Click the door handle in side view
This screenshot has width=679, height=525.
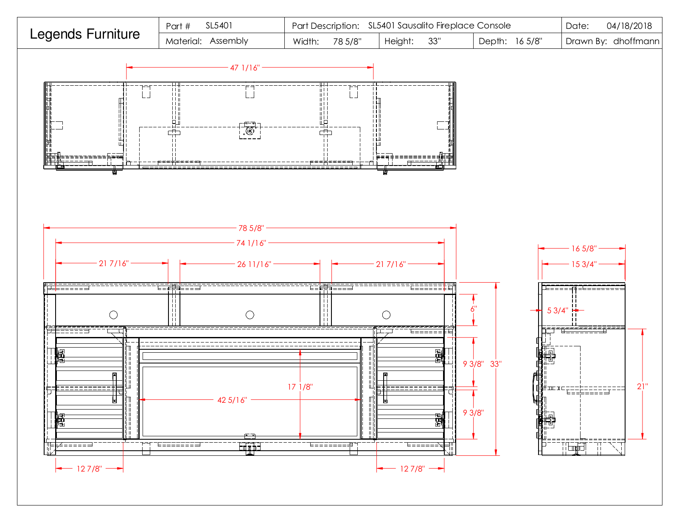pyautogui.click(x=536, y=388)
